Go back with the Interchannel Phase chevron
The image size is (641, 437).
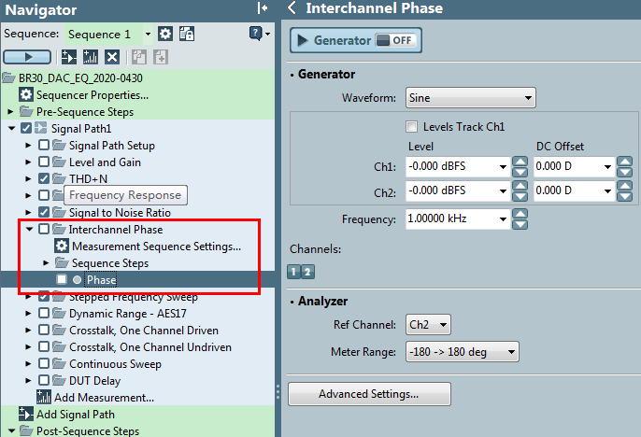coord(292,7)
